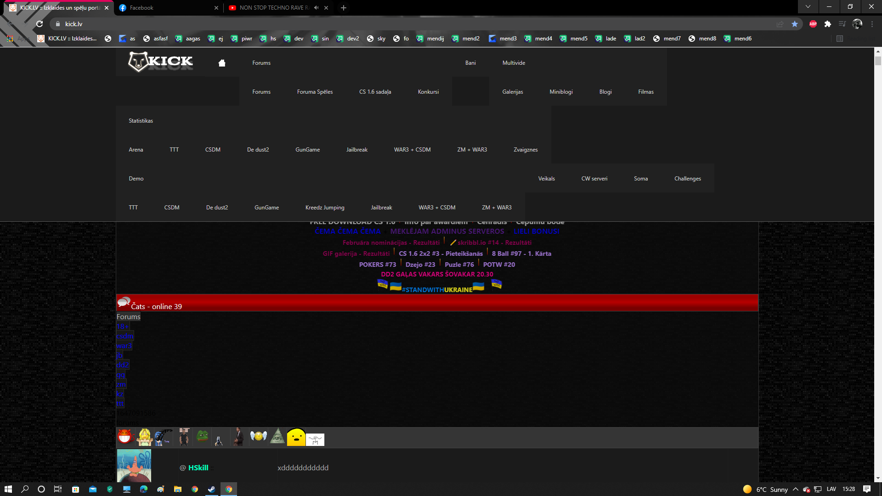Image resolution: width=882 pixels, height=496 pixels.
Task: Open the Multivide menu item
Action: [514, 63]
